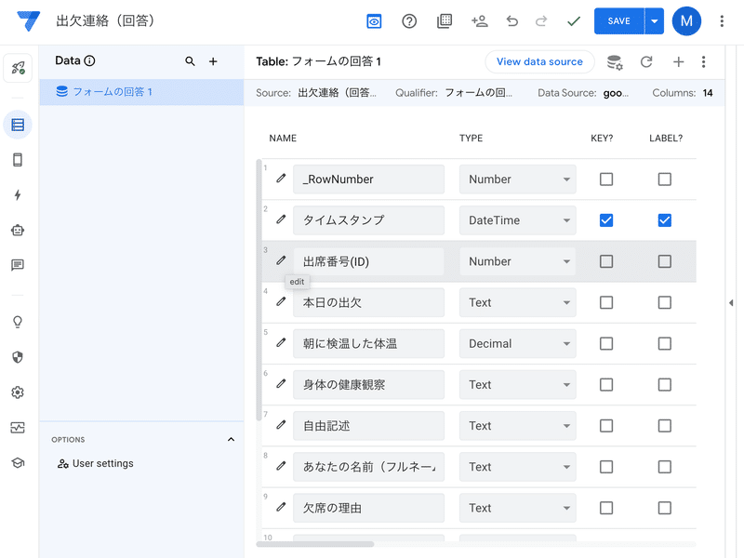
Task: Open the Intelligence lightbulb icon in sidebar
Action: [x=18, y=322]
